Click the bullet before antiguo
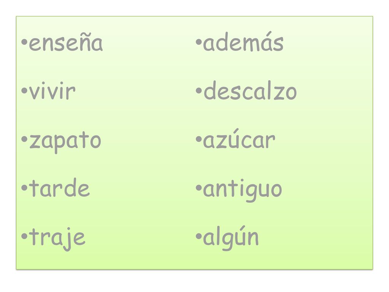Image resolution: width=389 pixels, height=292 pixels. pos(199,188)
